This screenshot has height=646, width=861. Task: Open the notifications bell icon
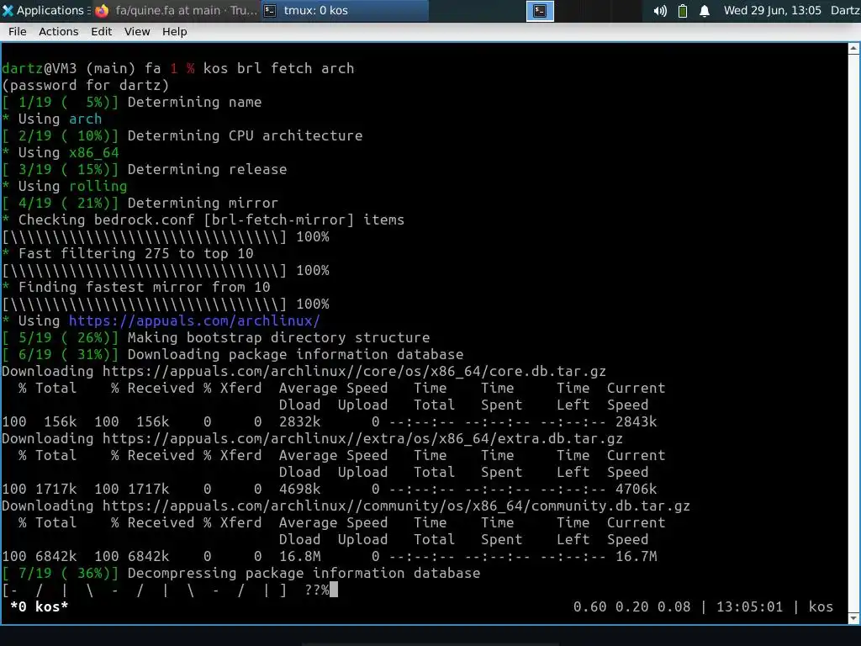click(705, 10)
